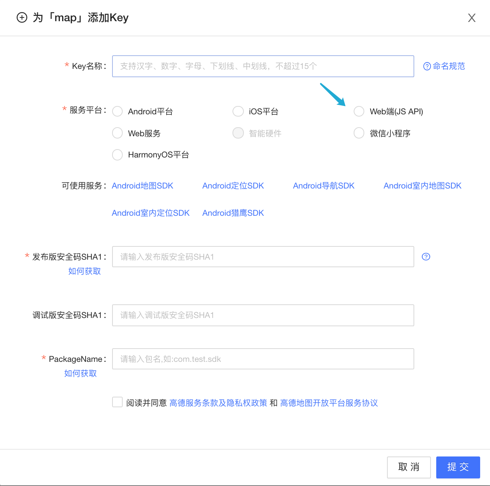
Task: Select the Android平台 radio button
Action: (x=117, y=111)
